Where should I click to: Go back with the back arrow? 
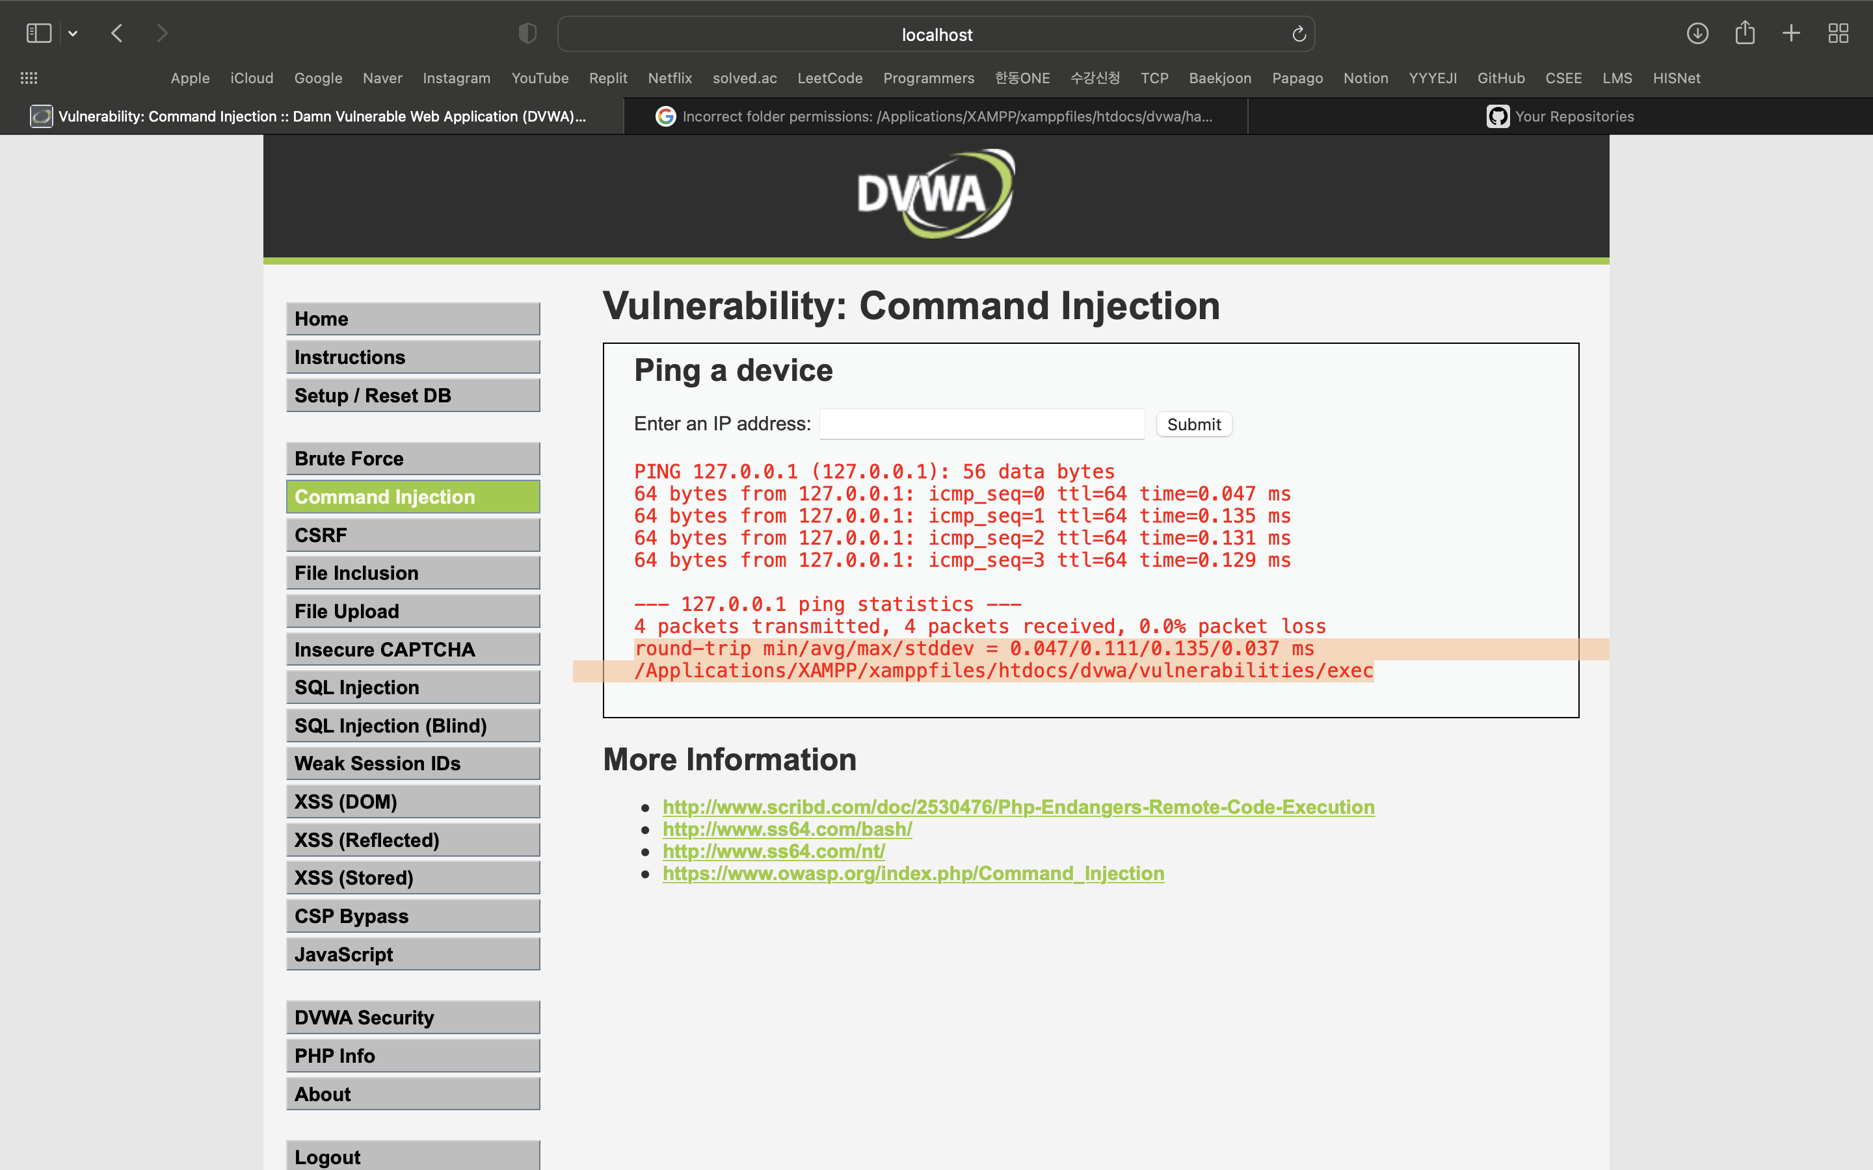pyautogui.click(x=117, y=33)
